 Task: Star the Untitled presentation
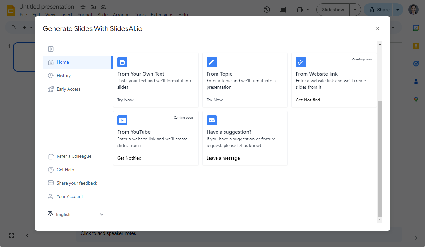(83, 7)
